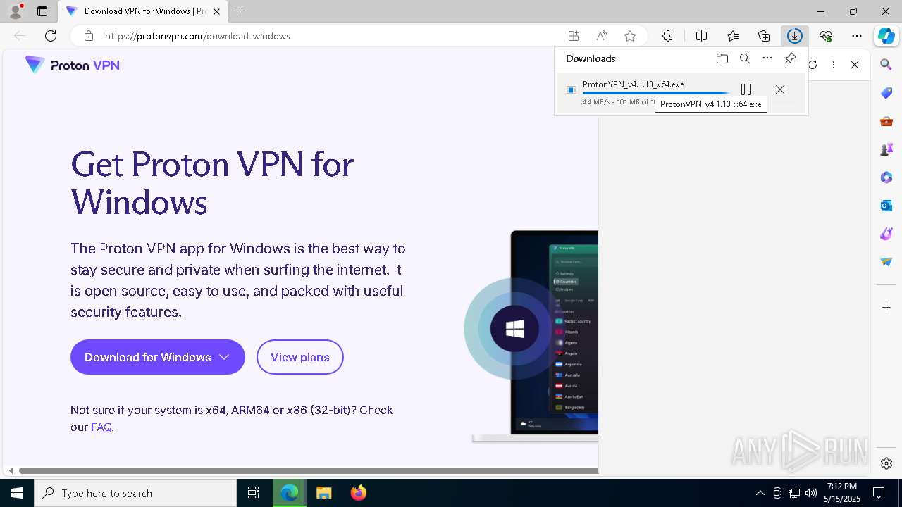The image size is (902, 507).
Task: Open sidebar Search icon
Action: (x=886, y=65)
